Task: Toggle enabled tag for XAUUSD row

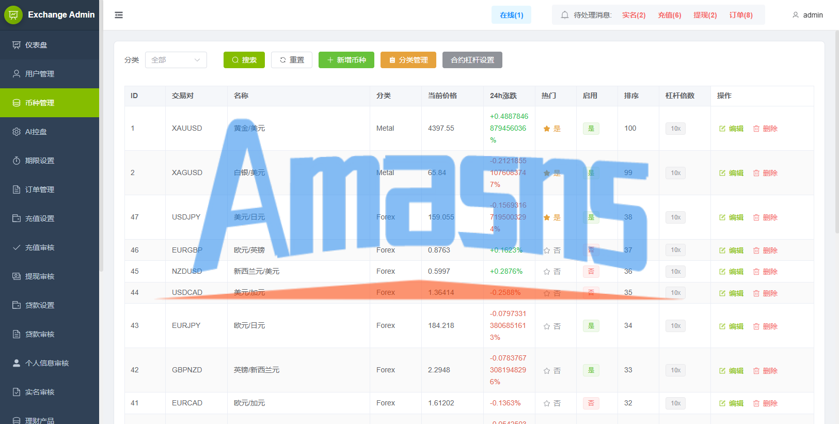Action: (591, 129)
